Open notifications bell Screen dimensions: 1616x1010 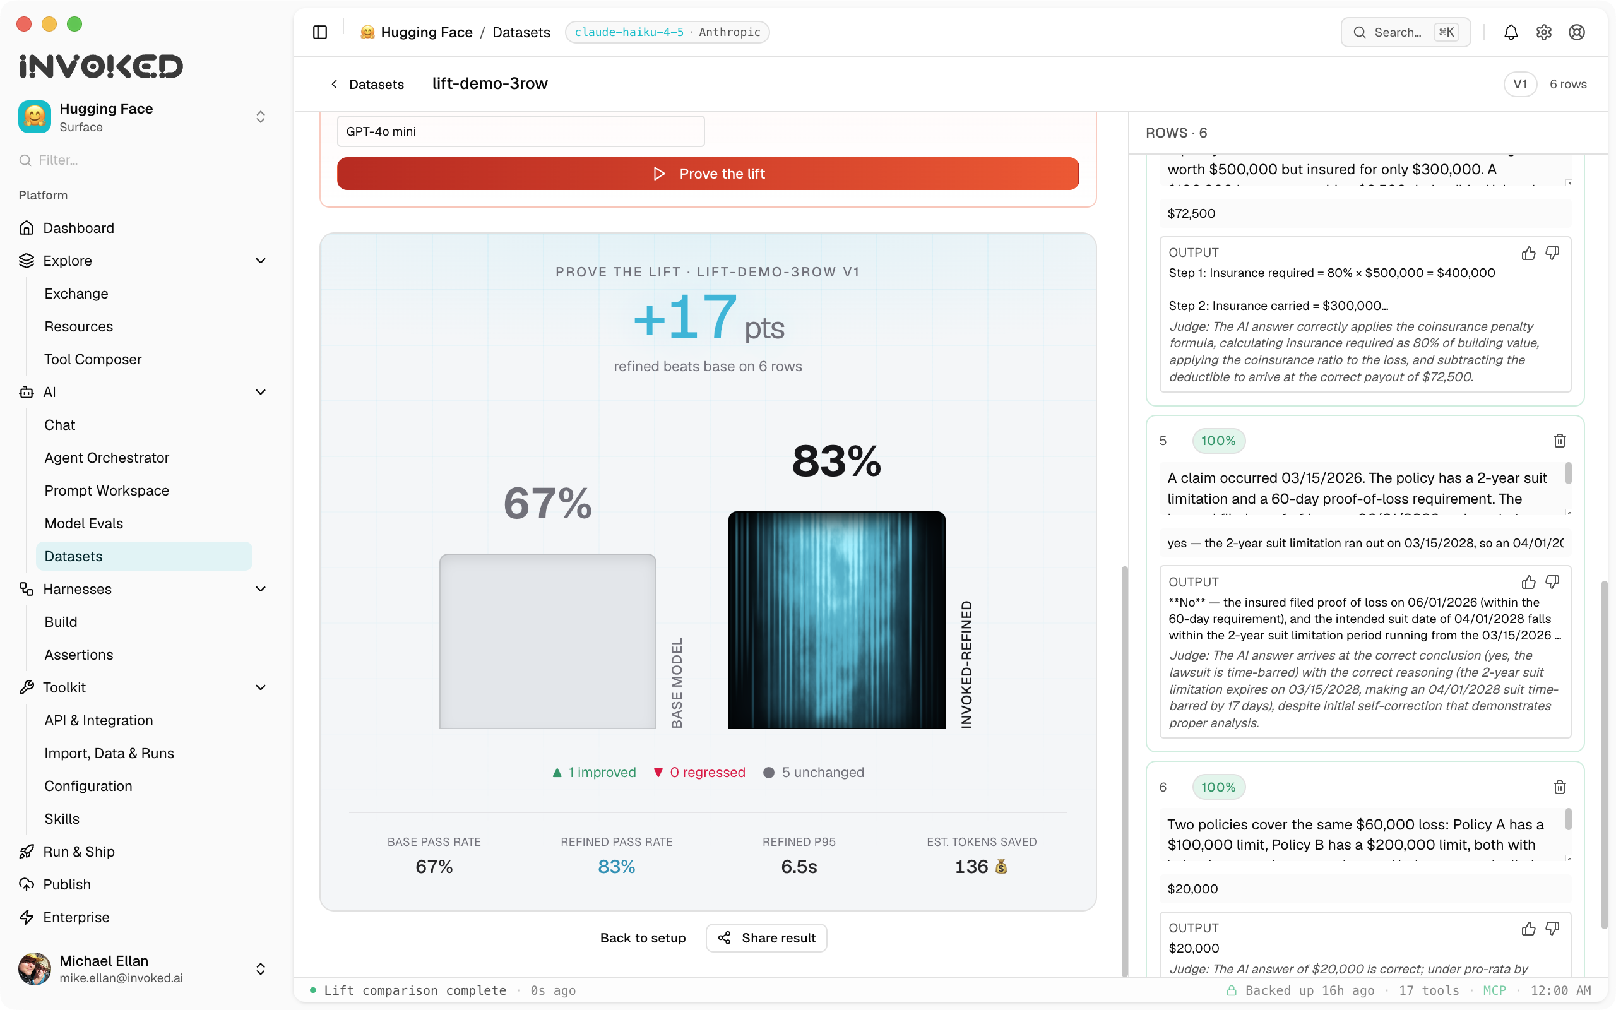(x=1511, y=32)
